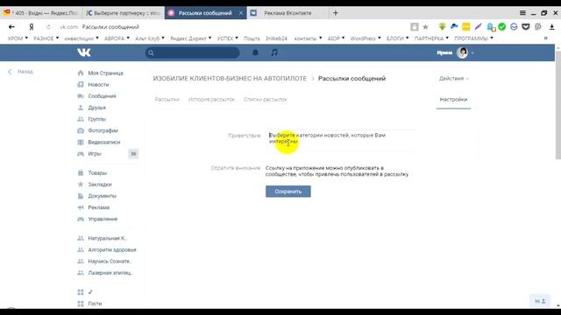Click the Гости app icon
This screenshot has width=561, height=315.
(81, 304)
